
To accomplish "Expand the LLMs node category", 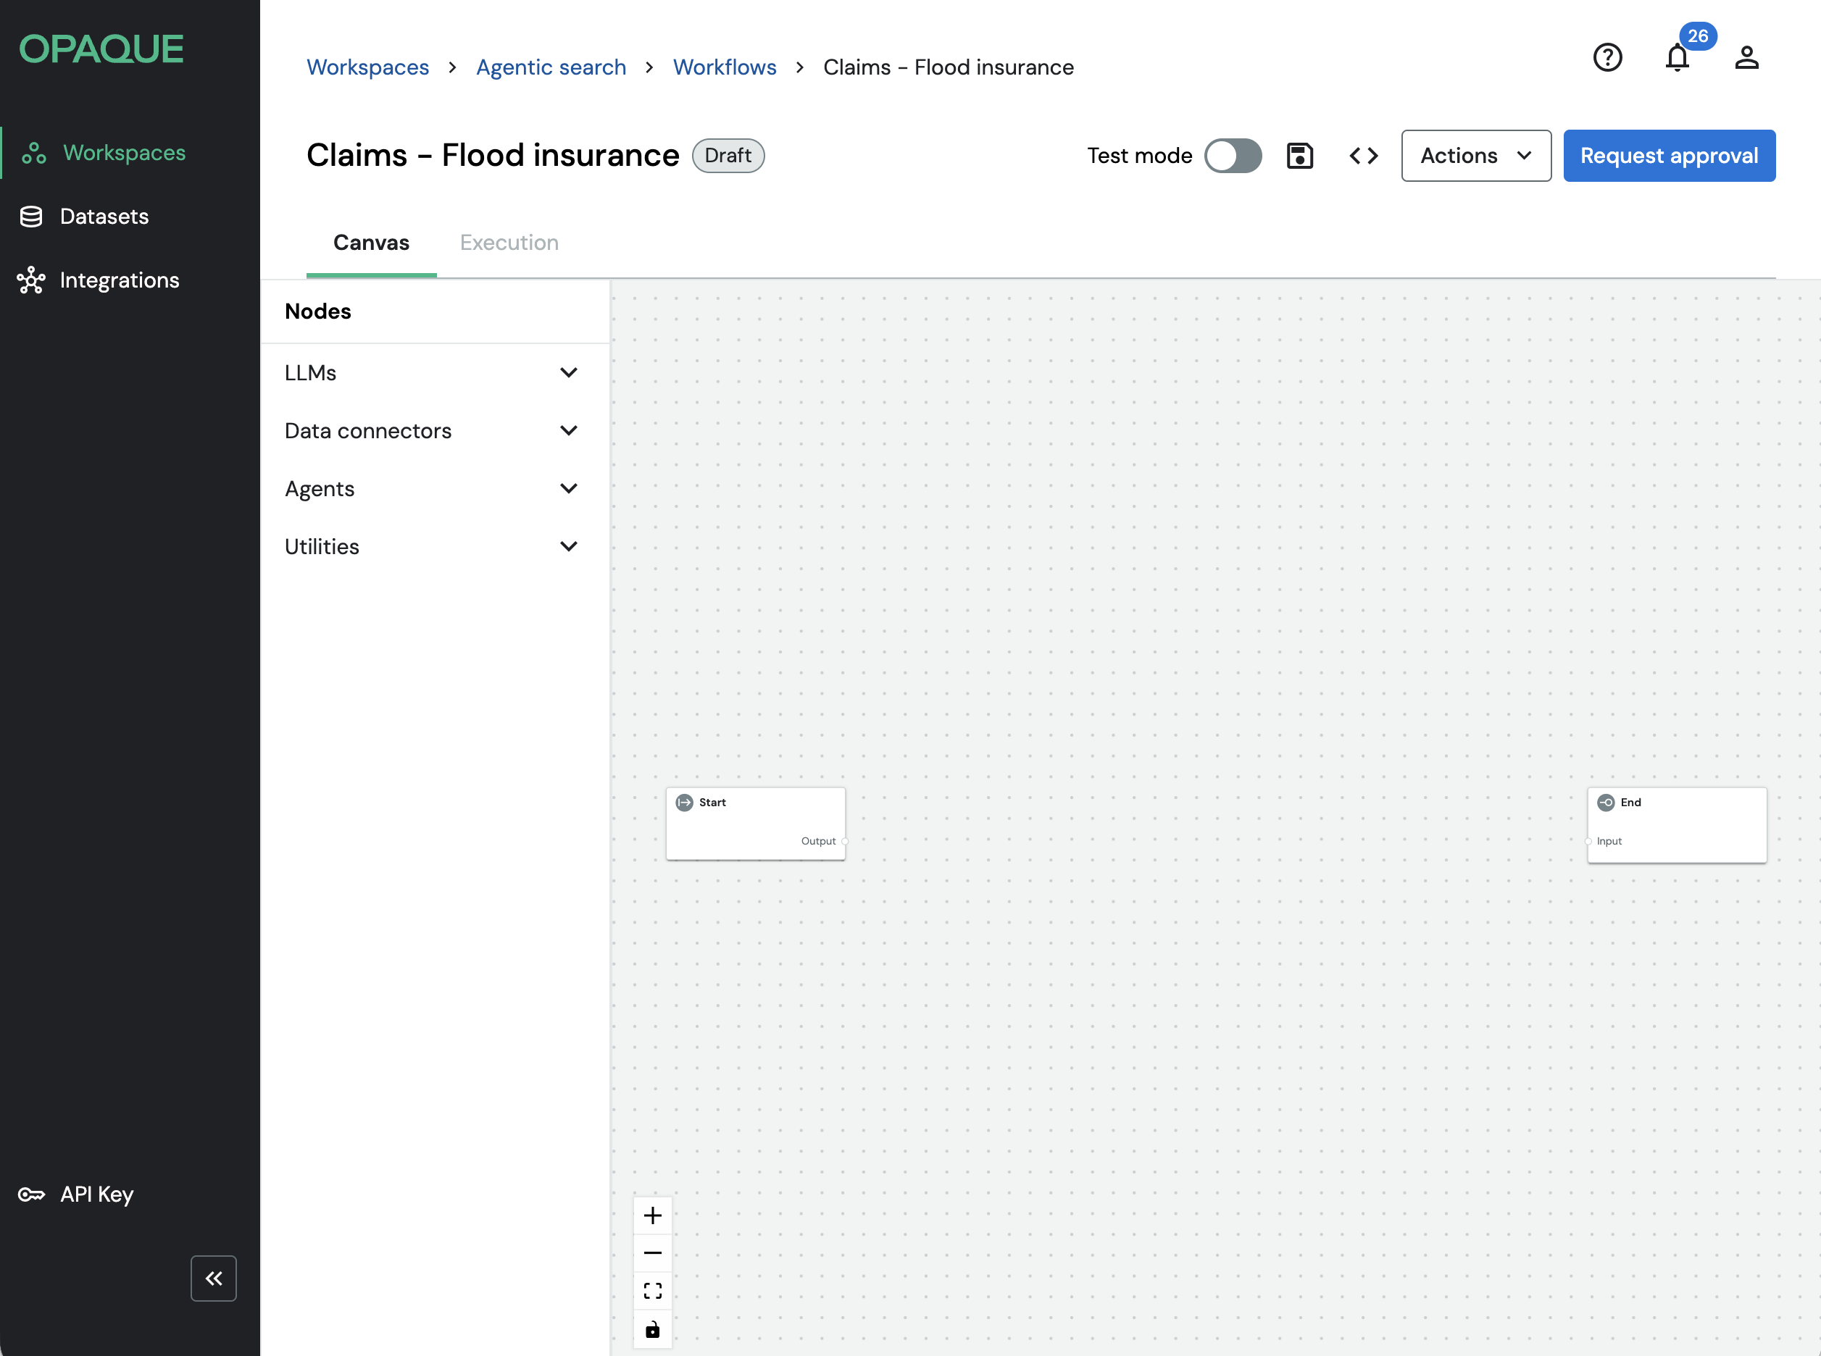I will click(x=431, y=372).
